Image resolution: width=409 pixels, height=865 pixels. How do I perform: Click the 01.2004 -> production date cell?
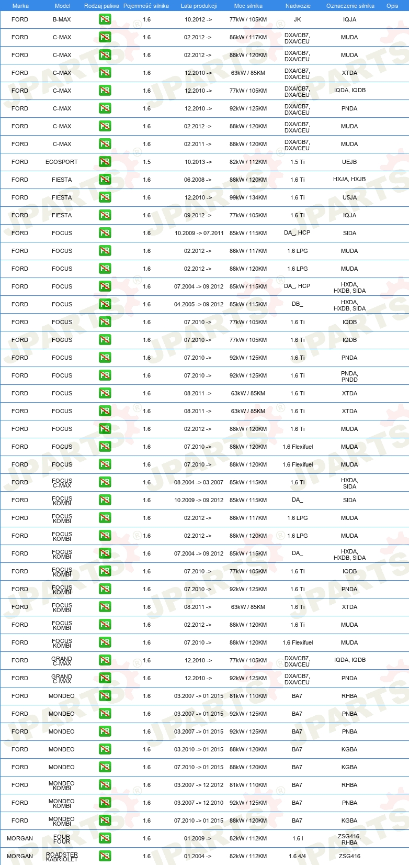pos(198,857)
